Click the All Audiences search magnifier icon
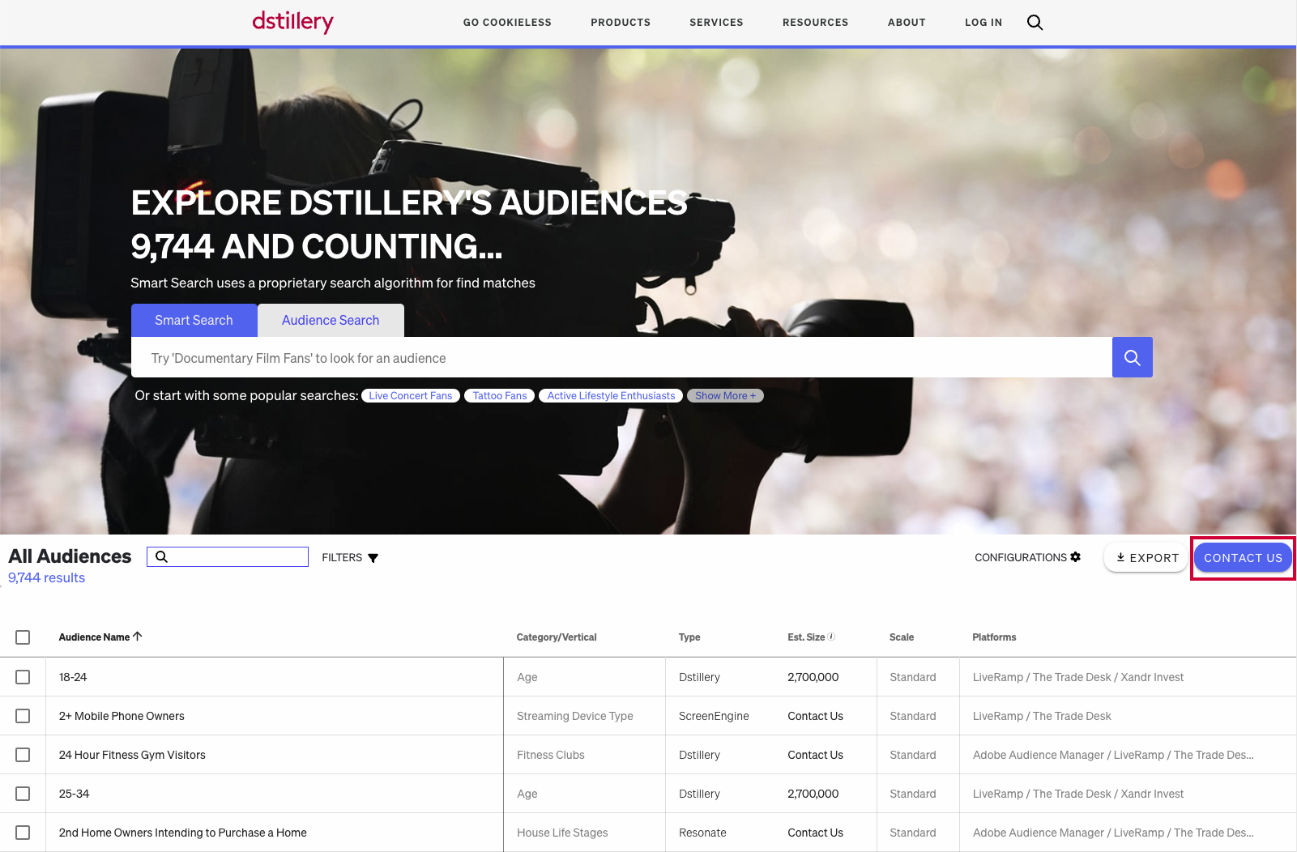This screenshot has height=852, width=1297. click(x=162, y=557)
